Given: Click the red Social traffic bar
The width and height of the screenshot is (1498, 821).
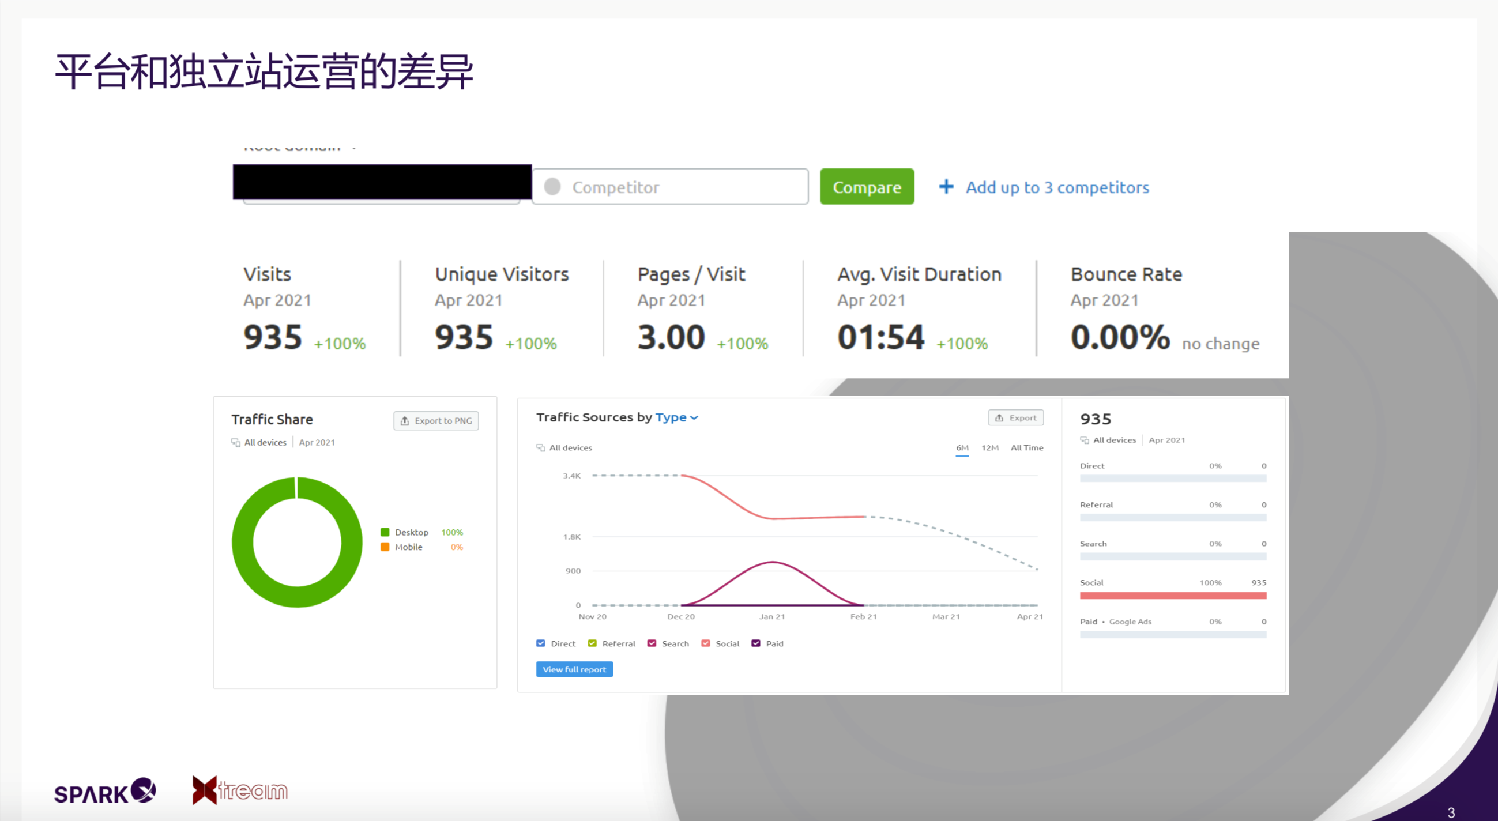Looking at the screenshot, I should point(1173,596).
